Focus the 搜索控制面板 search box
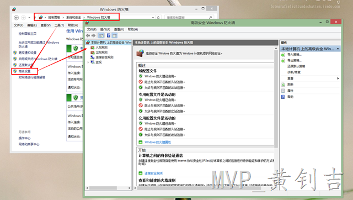The width and height of the screenshot is (353, 200). (189, 17)
